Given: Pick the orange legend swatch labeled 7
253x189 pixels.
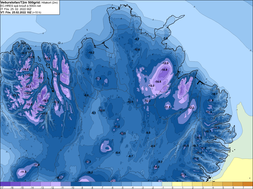Looking at the screenshot, I should (248, 184).
